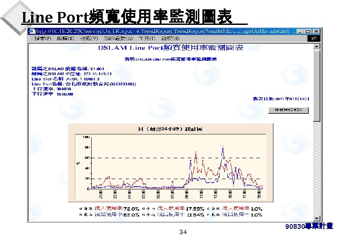Click outflow usage 83.0% value
This screenshot has height=240, width=347.
click(x=131, y=215)
